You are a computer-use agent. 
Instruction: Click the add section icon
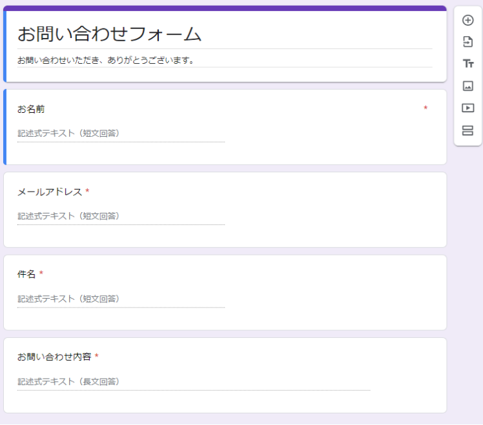[468, 130]
